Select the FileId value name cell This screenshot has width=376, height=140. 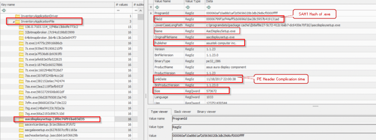[169, 19]
